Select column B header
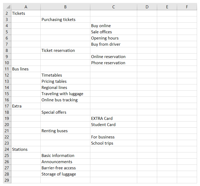This screenshot has height=186, width=200. point(65,7)
